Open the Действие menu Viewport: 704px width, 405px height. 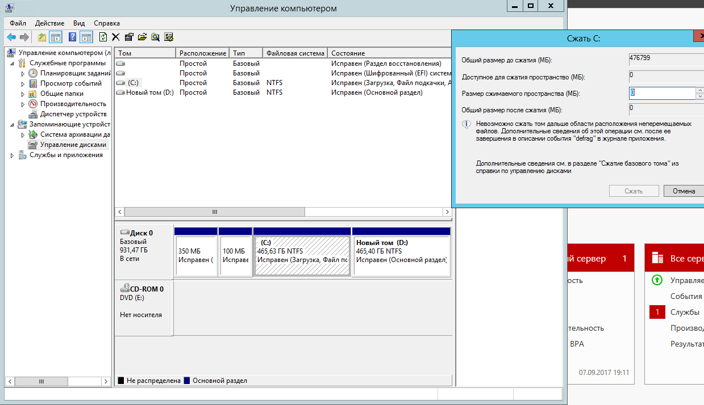(x=49, y=23)
